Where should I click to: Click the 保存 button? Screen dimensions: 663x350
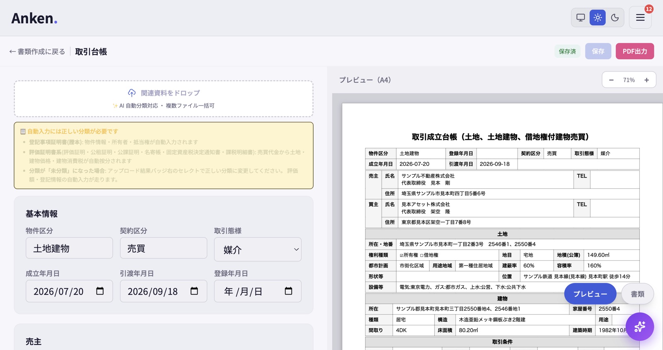coord(598,51)
